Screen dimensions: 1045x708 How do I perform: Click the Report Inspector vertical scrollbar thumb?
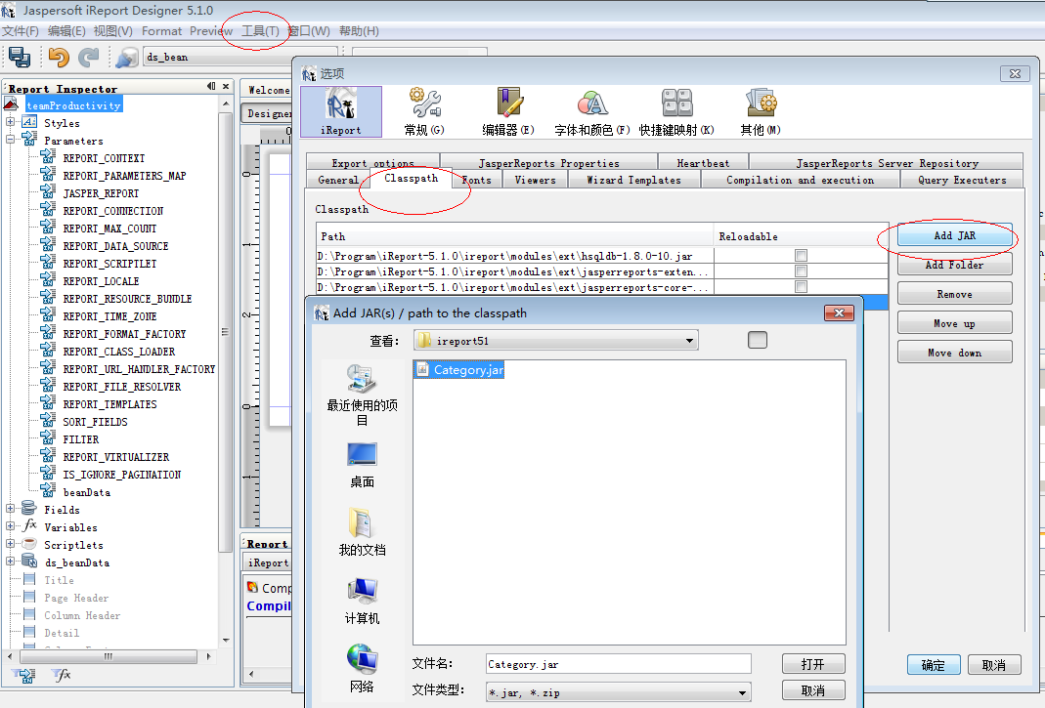(225, 332)
